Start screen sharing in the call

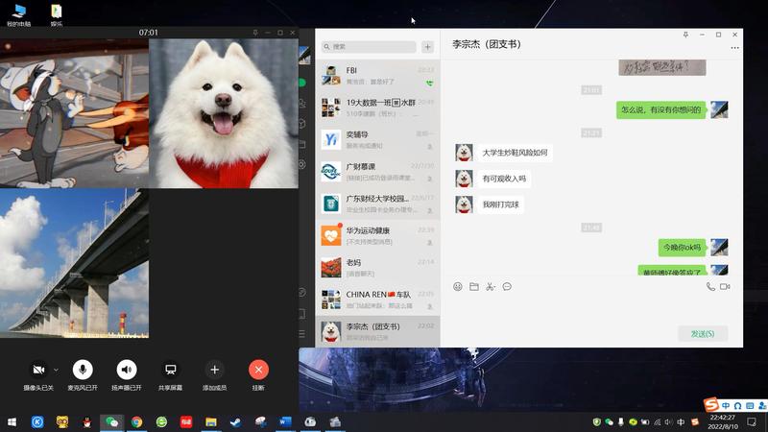click(171, 370)
